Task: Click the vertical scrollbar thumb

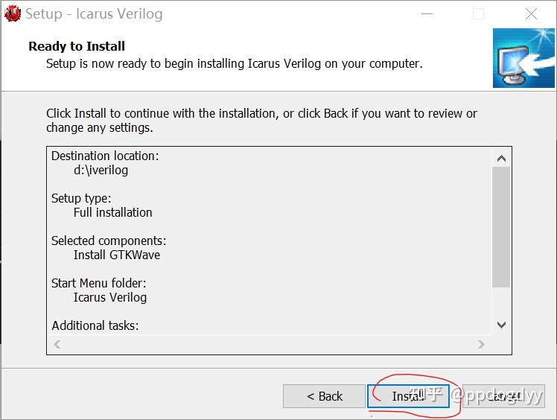Action: 501,226
